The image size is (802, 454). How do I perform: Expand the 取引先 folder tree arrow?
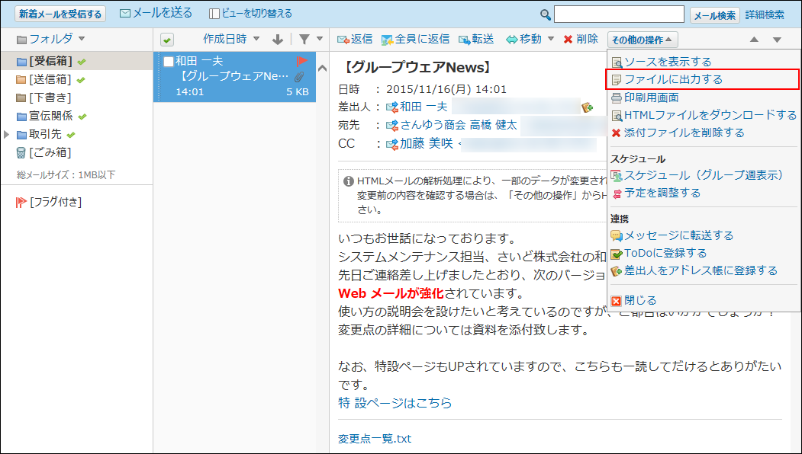7,134
